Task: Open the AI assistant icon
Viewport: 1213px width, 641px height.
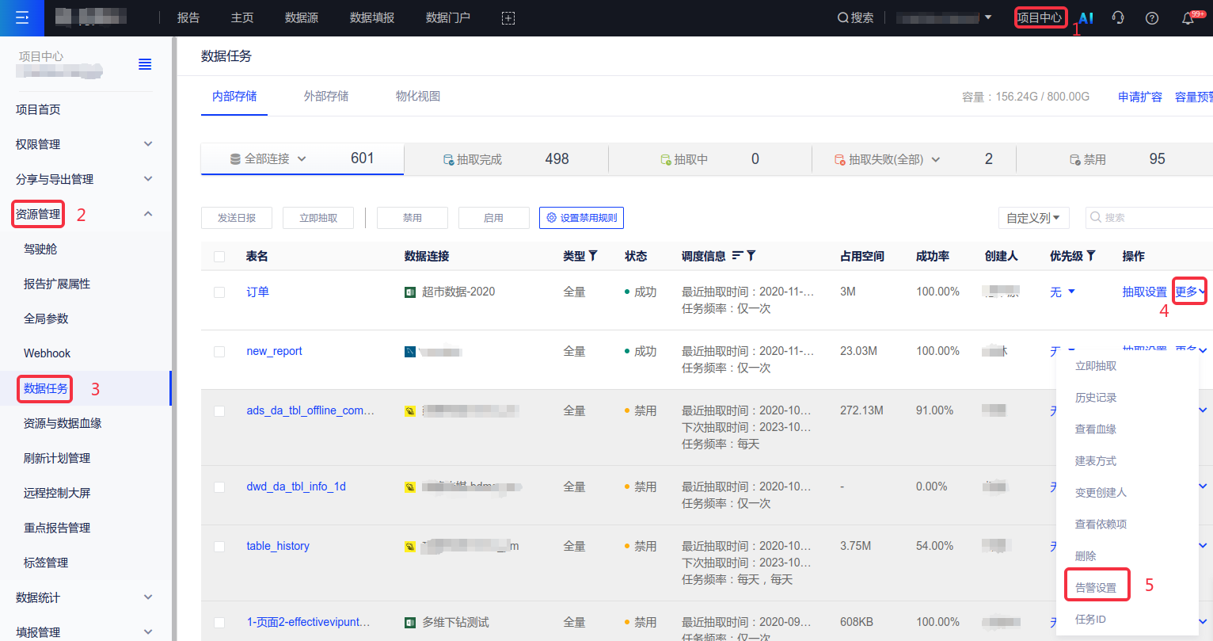Action: [1086, 17]
